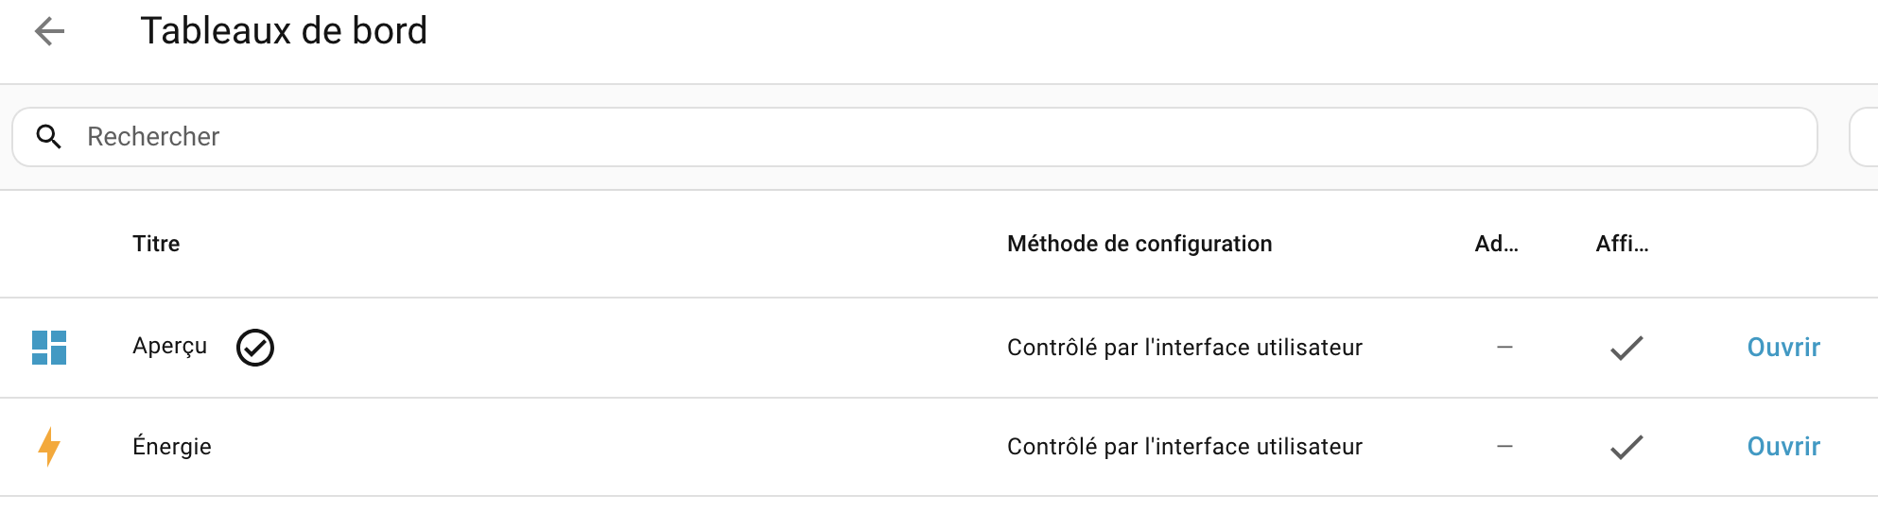The width and height of the screenshot is (1878, 512).
Task: Open the Aperçu dashboard via Ouvrir
Action: 1783,348
